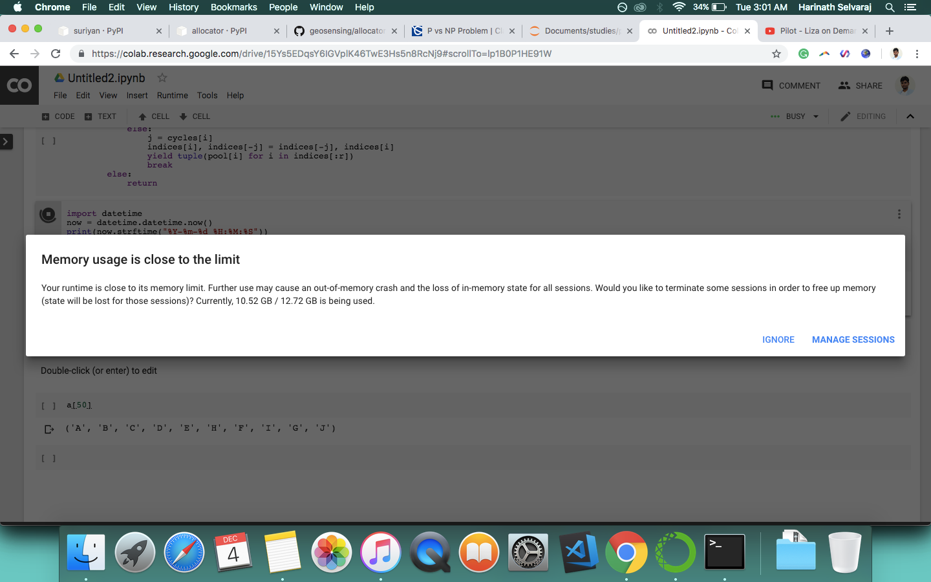
Task: Open Safari from the Dock
Action: coord(184,552)
